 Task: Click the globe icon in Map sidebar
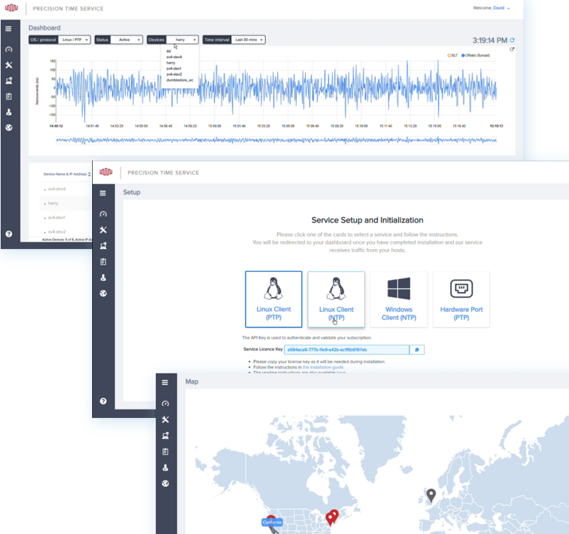tap(165, 484)
